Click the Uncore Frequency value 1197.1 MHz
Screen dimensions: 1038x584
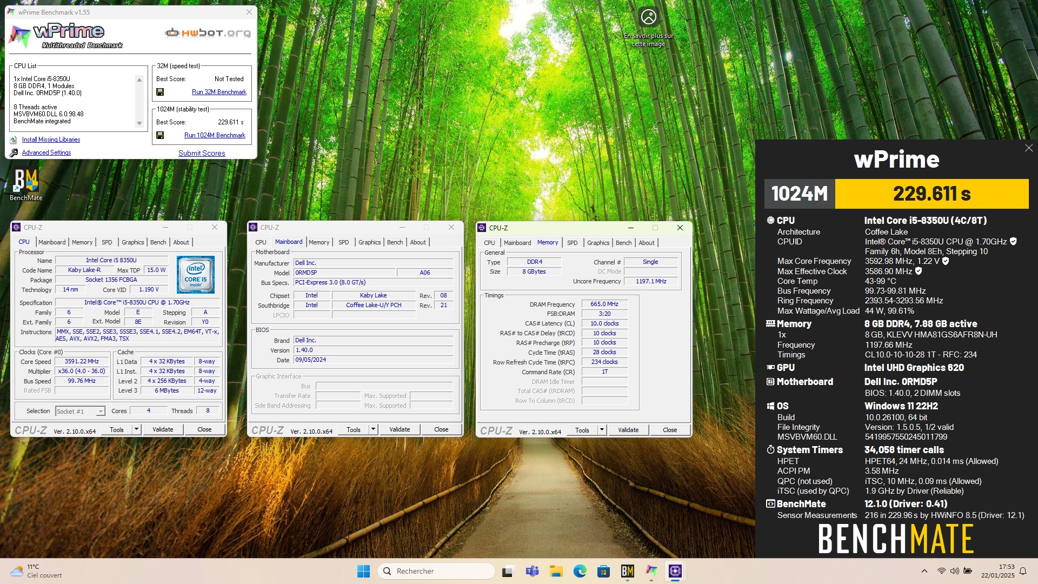click(651, 281)
